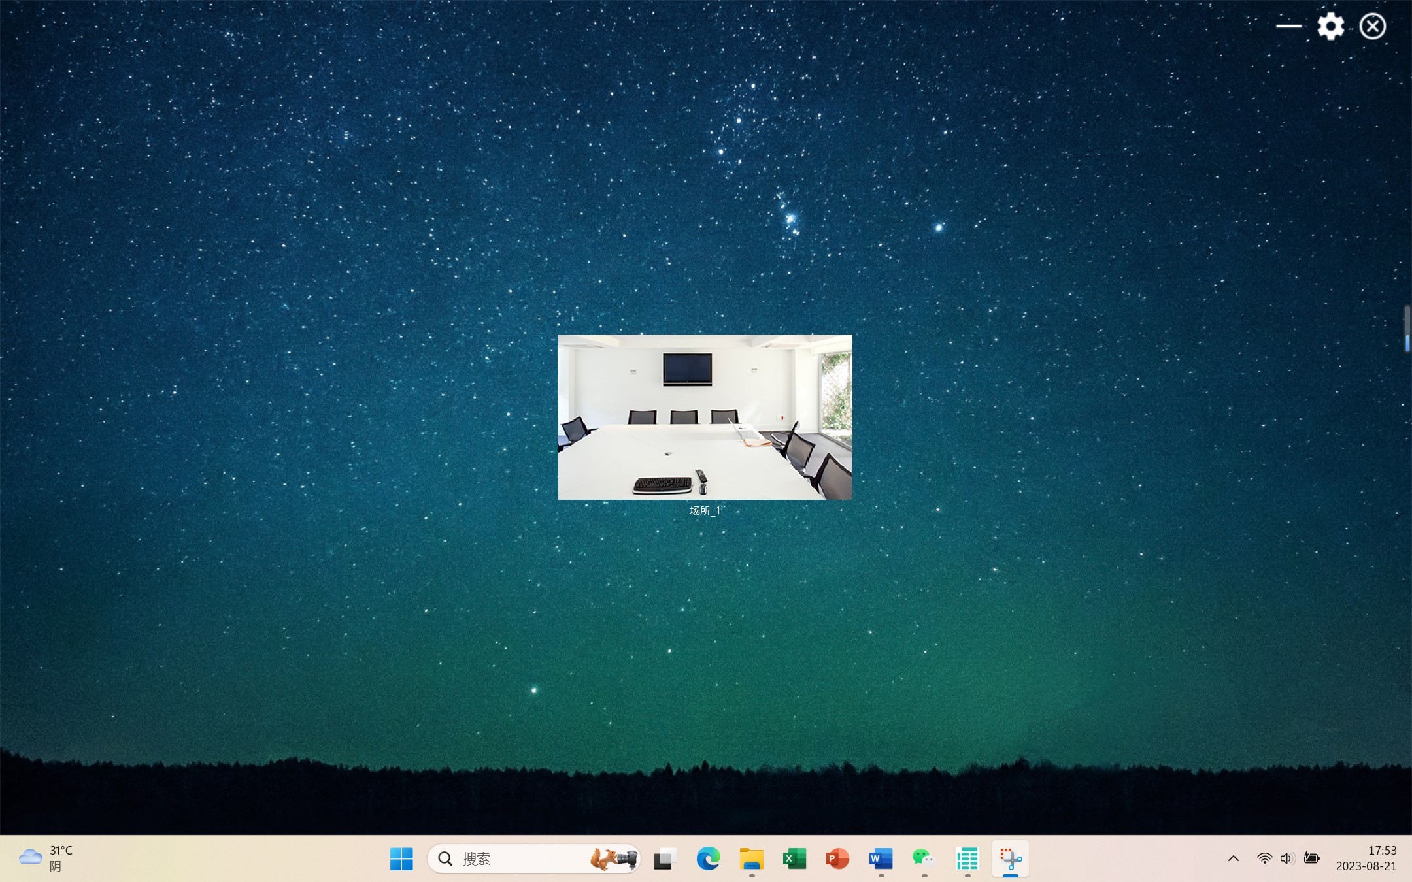This screenshot has height=882, width=1412.
Task: Select the 场所_1 label text
Action: coord(705,511)
